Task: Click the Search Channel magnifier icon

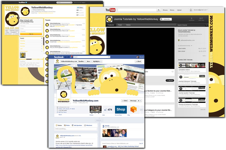Action: 206,25
